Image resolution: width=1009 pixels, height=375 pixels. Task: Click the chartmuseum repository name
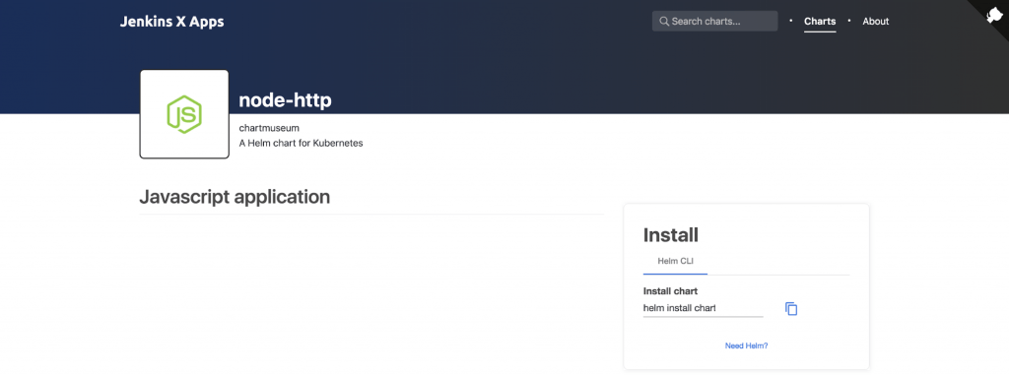(x=269, y=128)
